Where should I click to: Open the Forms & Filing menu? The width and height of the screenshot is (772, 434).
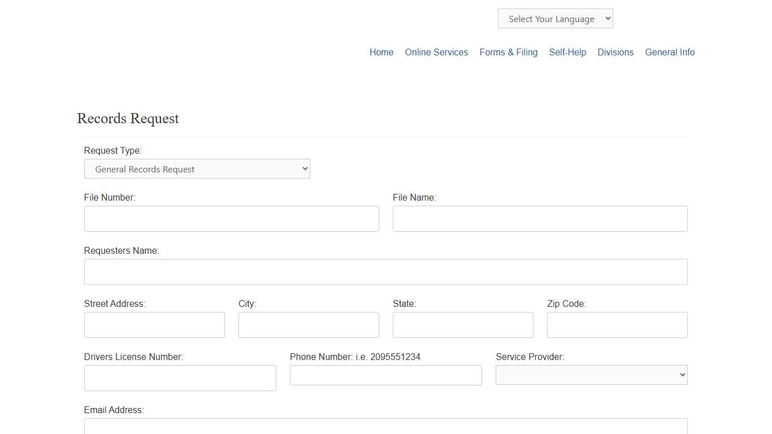tap(508, 52)
